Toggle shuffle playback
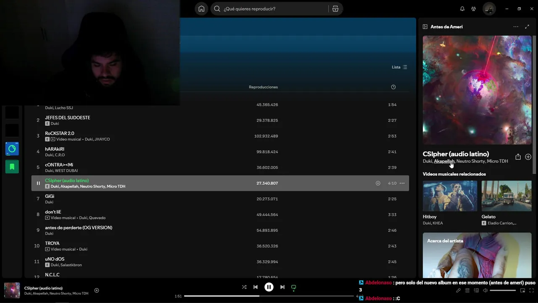538x303 pixels. pyautogui.click(x=244, y=287)
